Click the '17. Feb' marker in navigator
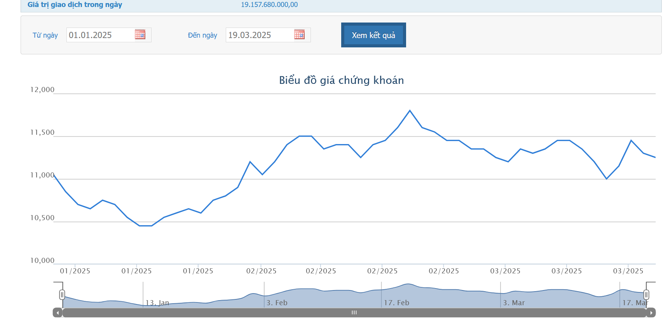 (x=396, y=302)
